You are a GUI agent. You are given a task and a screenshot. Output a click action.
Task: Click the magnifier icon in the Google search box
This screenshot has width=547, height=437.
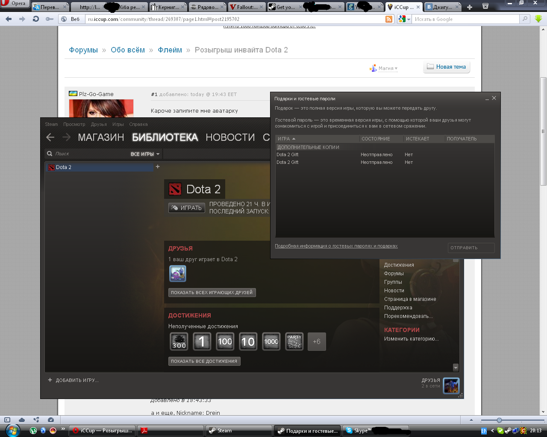[x=525, y=19]
